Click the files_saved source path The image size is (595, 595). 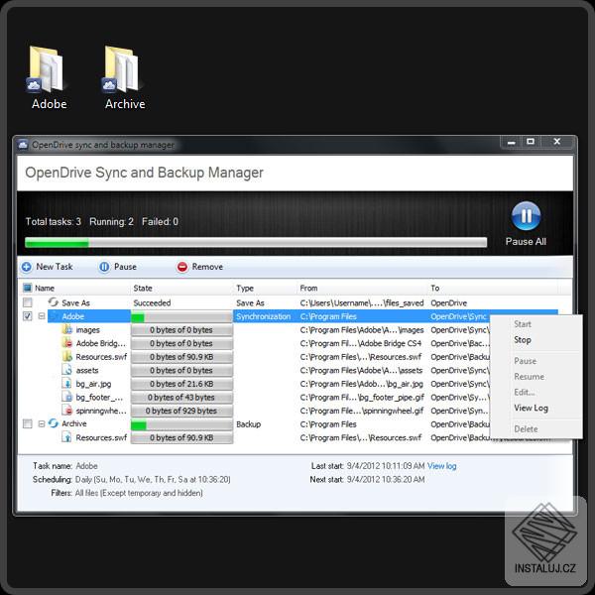[362, 302]
